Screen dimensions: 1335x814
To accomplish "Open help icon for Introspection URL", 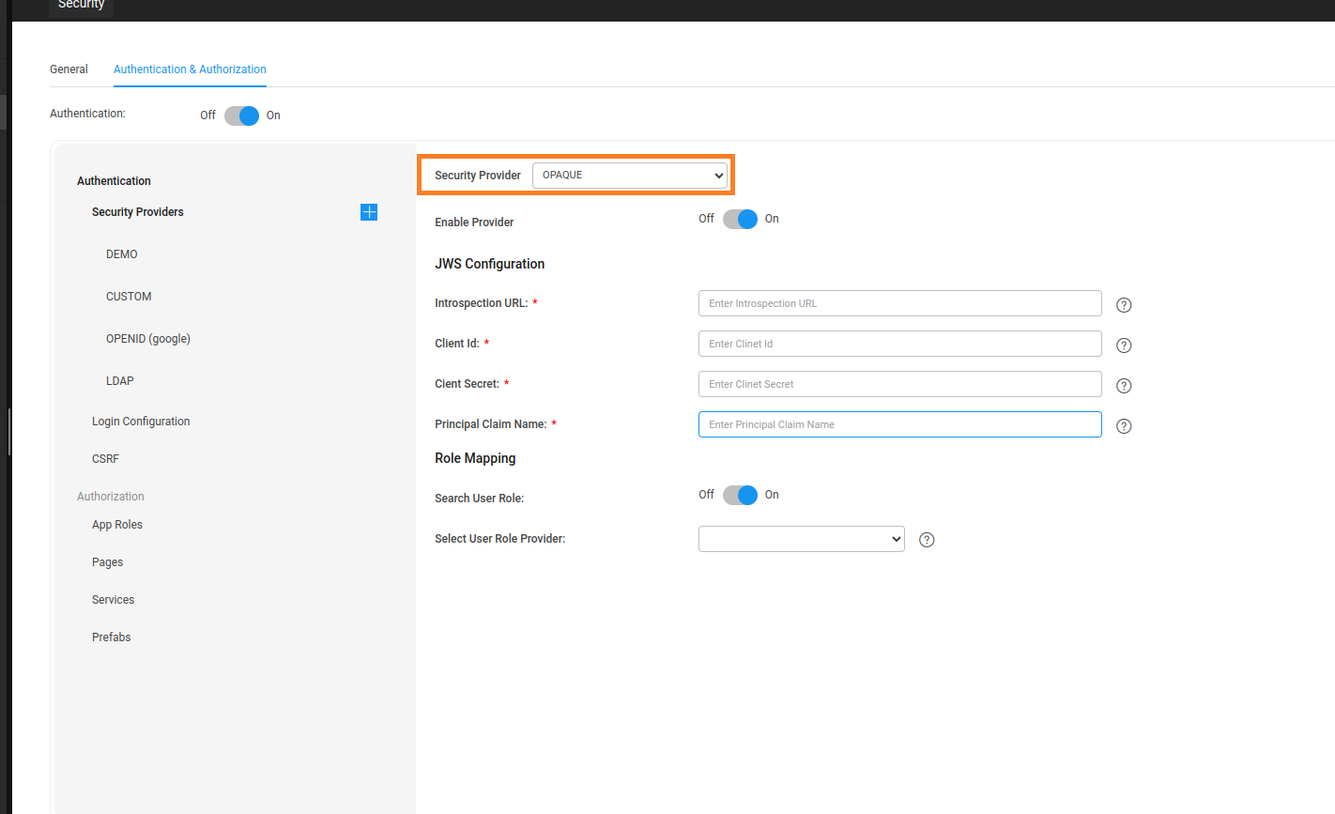I will click(x=1123, y=305).
